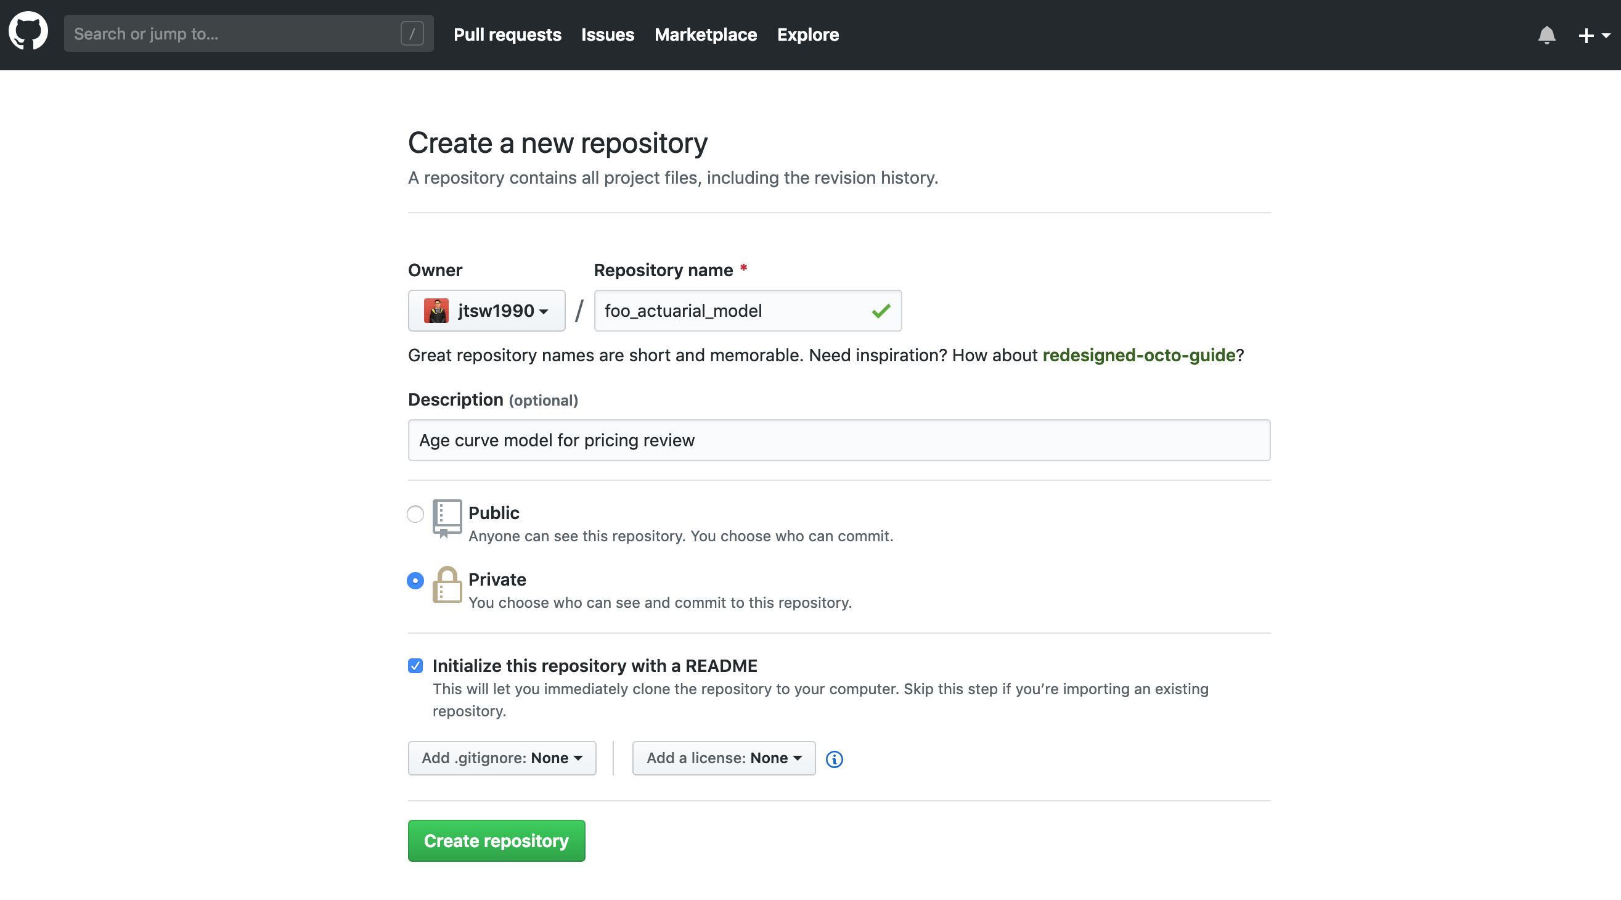This screenshot has width=1621, height=900.
Task: Click the Owner field label
Action: 435,270
